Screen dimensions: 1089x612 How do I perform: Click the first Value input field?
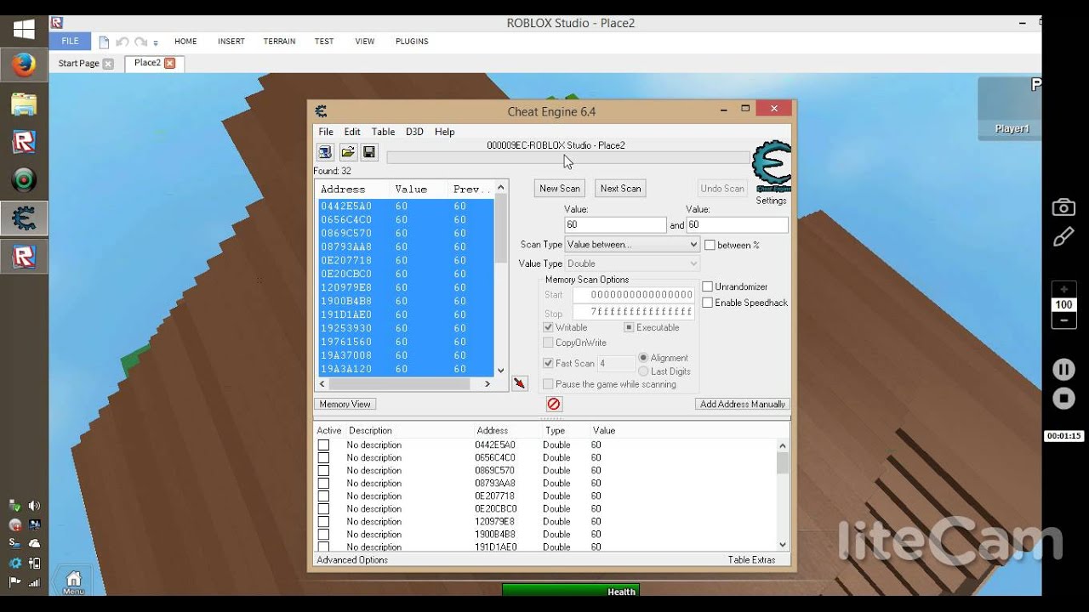[616, 225]
